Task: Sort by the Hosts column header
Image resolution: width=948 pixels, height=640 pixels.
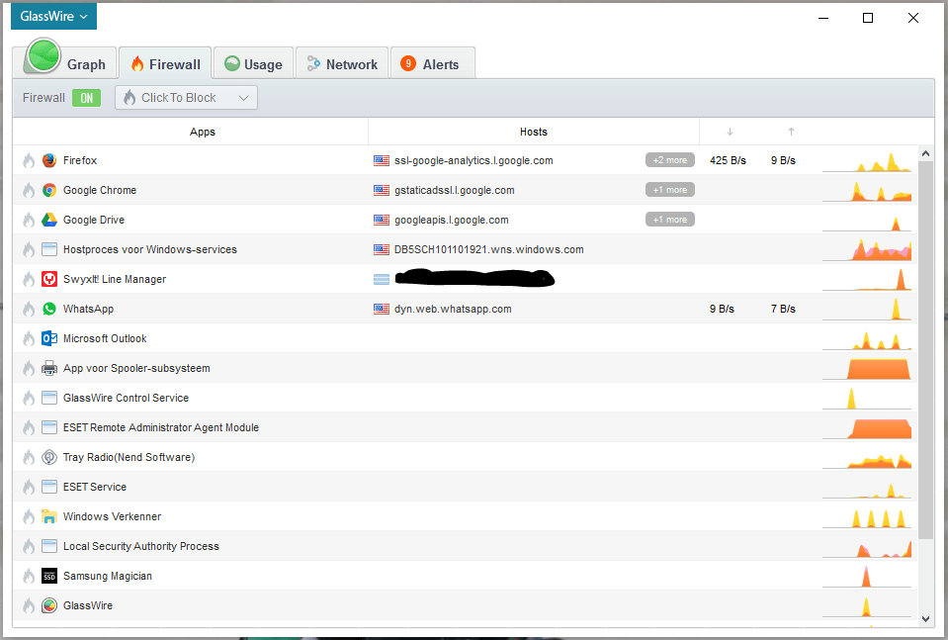Action: point(533,132)
